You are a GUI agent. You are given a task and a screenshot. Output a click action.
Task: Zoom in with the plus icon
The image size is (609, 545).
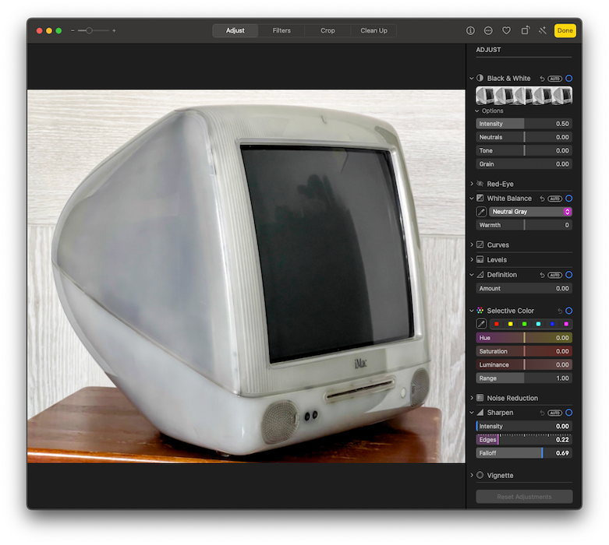tap(114, 30)
